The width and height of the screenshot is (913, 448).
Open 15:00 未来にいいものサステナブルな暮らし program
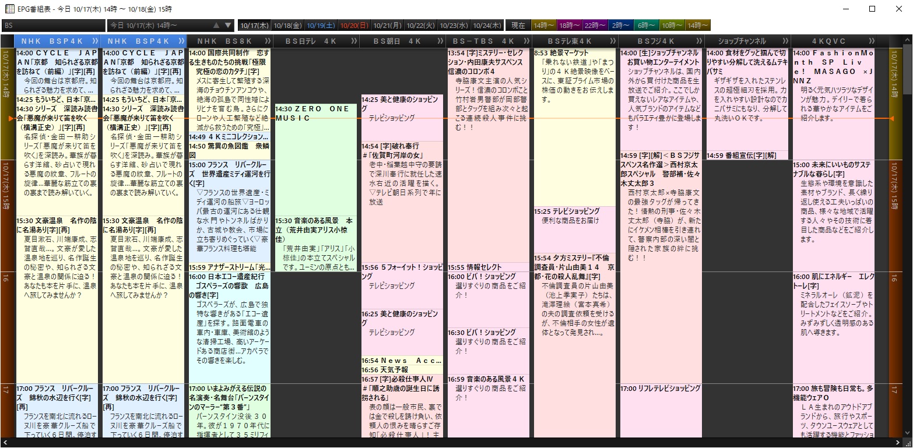click(833, 216)
